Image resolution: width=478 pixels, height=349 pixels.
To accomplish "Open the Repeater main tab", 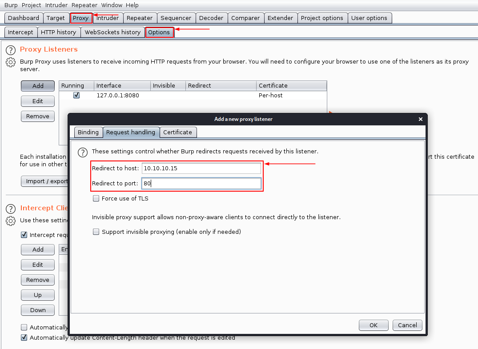I will pos(139,18).
